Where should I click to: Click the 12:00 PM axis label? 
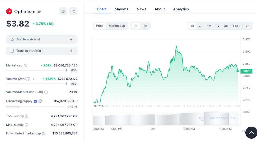click(x=225, y=129)
